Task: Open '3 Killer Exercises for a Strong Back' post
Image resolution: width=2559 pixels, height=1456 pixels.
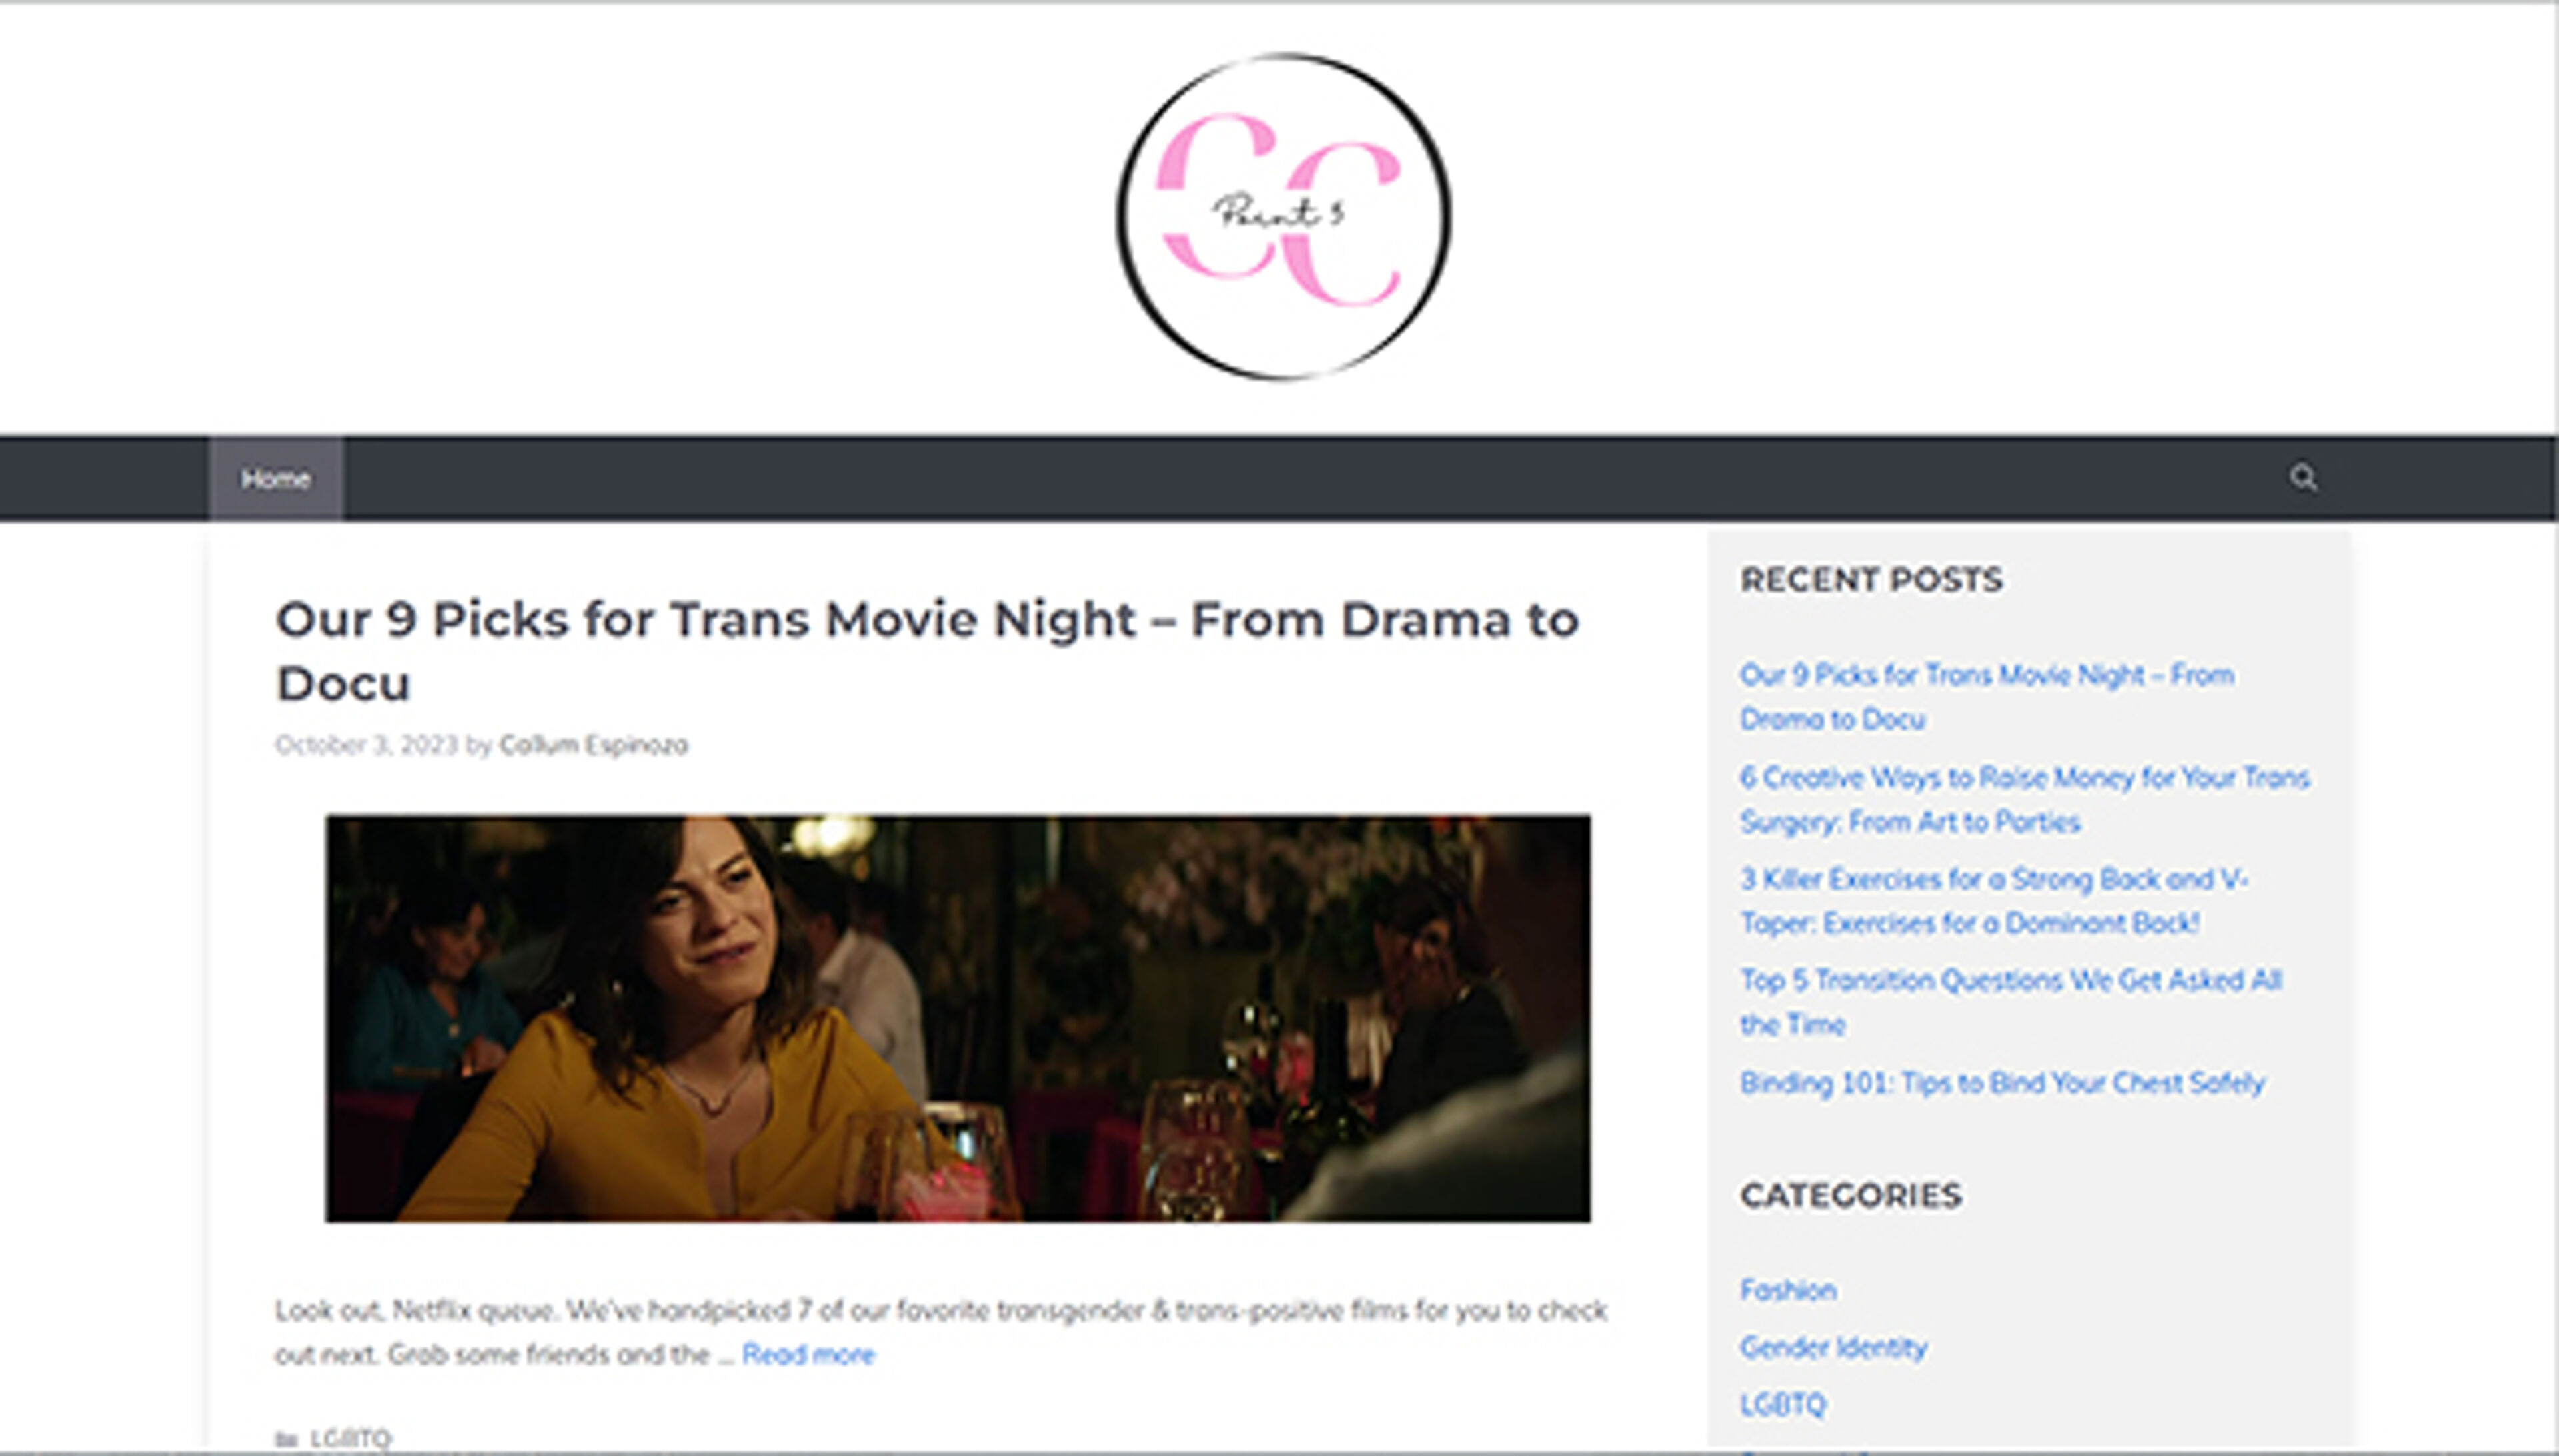Action: 1994,900
